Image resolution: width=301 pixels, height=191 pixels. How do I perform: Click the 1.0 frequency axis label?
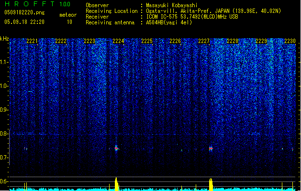click(4, 86)
